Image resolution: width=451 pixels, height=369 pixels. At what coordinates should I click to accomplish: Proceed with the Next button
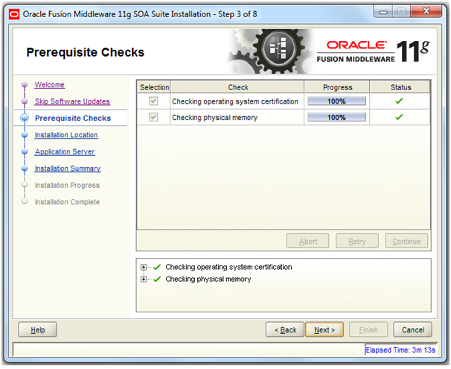(x=324, y=329)
